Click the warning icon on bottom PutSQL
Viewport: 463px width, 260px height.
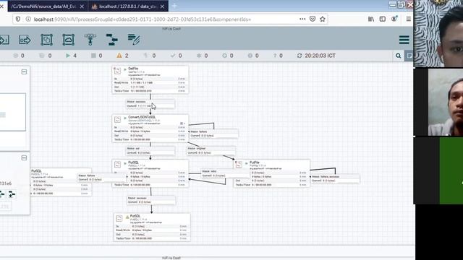[x=127, y=217]
